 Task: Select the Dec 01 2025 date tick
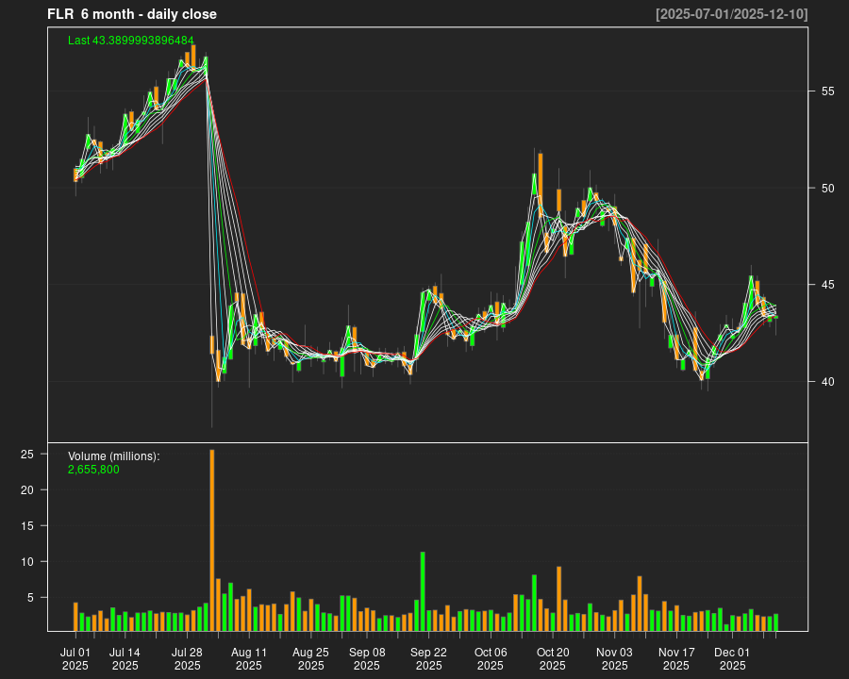(x=732, y=658)
